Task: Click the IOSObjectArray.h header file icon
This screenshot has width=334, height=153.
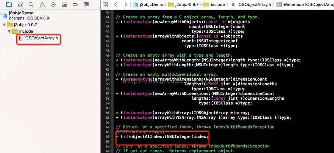Action: (20, 38)
